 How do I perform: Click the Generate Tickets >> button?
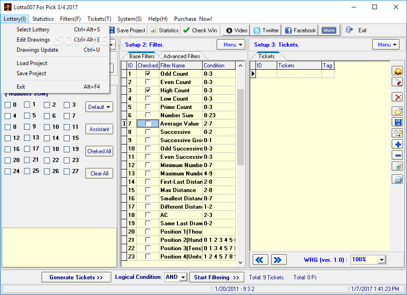coord(76,277)
